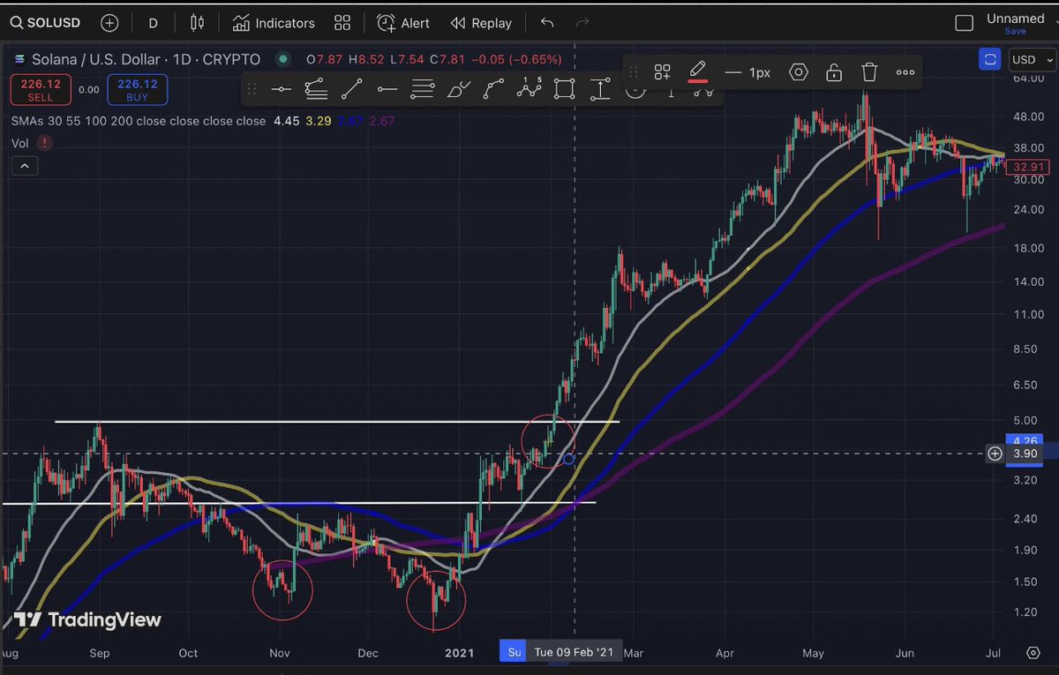The image size is (1059, 675).
Task: Click the SMAs 30 55 100 200 indicator legend
Action: [x=139, y=121]
